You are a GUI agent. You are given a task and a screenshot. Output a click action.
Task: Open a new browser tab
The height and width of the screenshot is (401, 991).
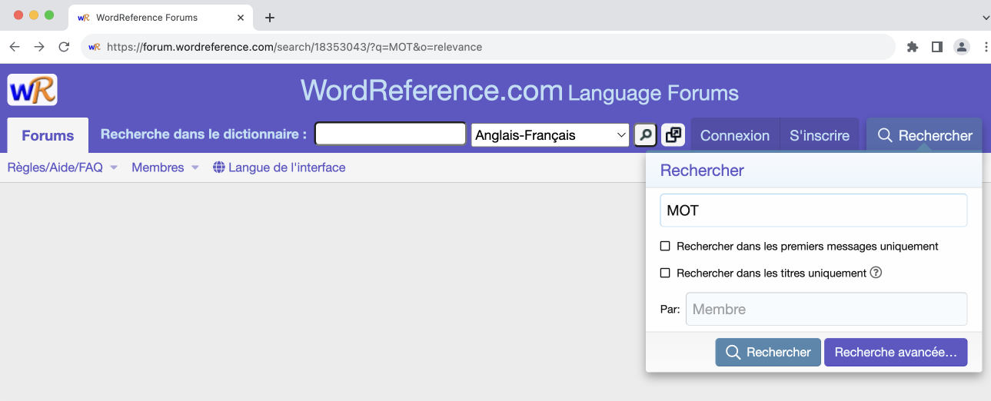[269, 18]
